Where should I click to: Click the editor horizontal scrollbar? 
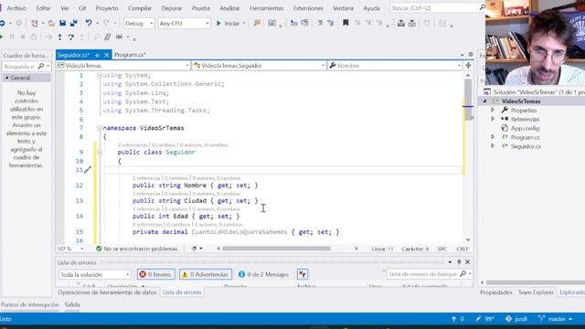coord(276,249)
